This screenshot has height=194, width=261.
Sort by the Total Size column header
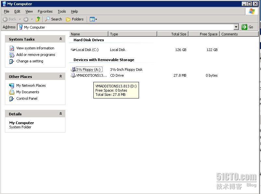click(x=172, y=34)
